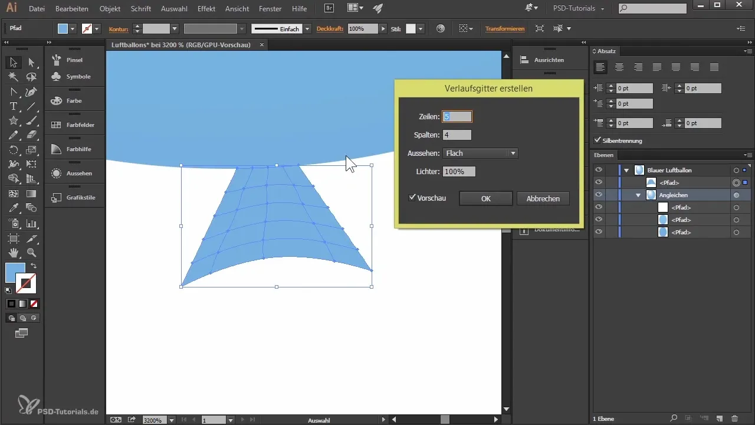The width and height of the screenshot is (755, 425).
Task: Select the Type tool
Action: click(x=13, y=106)
